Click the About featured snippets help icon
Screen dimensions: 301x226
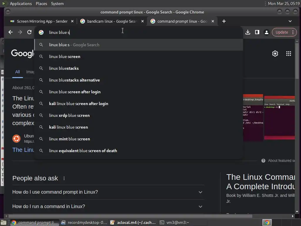[263, 161]
